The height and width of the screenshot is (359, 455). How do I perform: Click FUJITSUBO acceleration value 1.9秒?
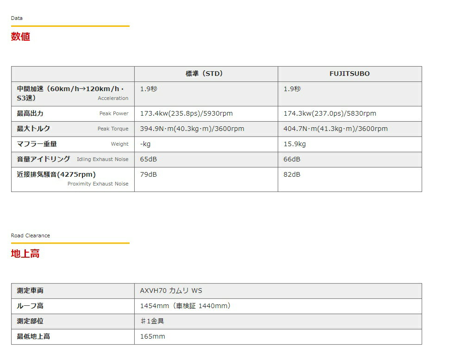(292, 89)
